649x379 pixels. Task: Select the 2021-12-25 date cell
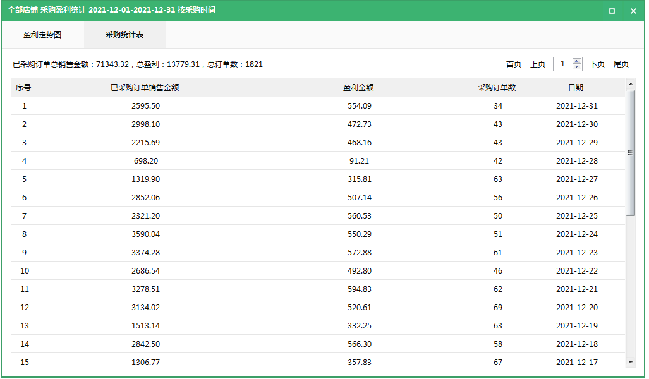click(x=577, y=215)
